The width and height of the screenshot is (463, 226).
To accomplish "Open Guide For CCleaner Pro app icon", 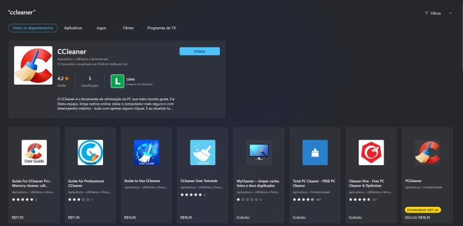I will click(34, 152).
